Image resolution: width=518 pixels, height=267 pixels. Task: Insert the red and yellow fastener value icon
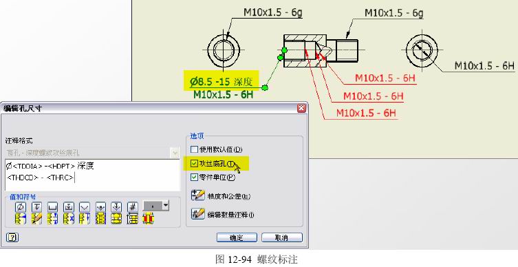(149, 219)
